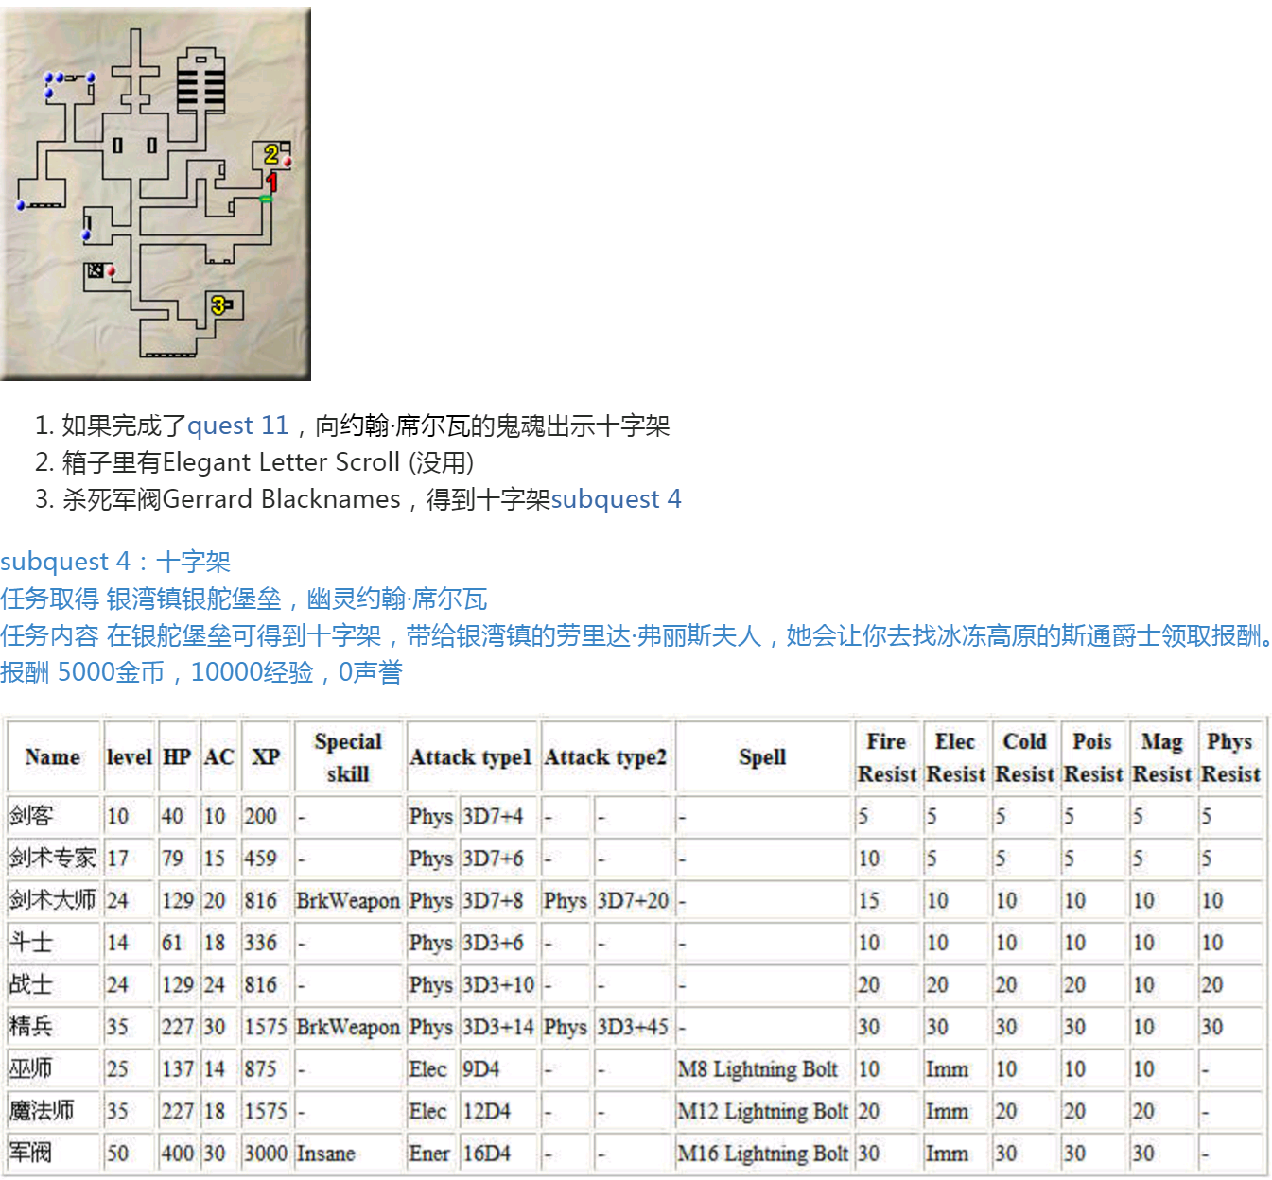
Task: Click the 'Special skill' column header
Action: (x=348, y=757)
